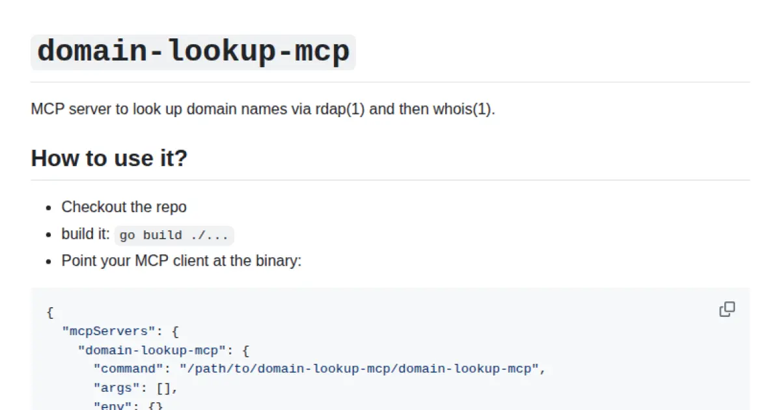This screenshot has height=410, width=781.
Task: Click the MCP server description paragraph
Action: pos(263,109)
